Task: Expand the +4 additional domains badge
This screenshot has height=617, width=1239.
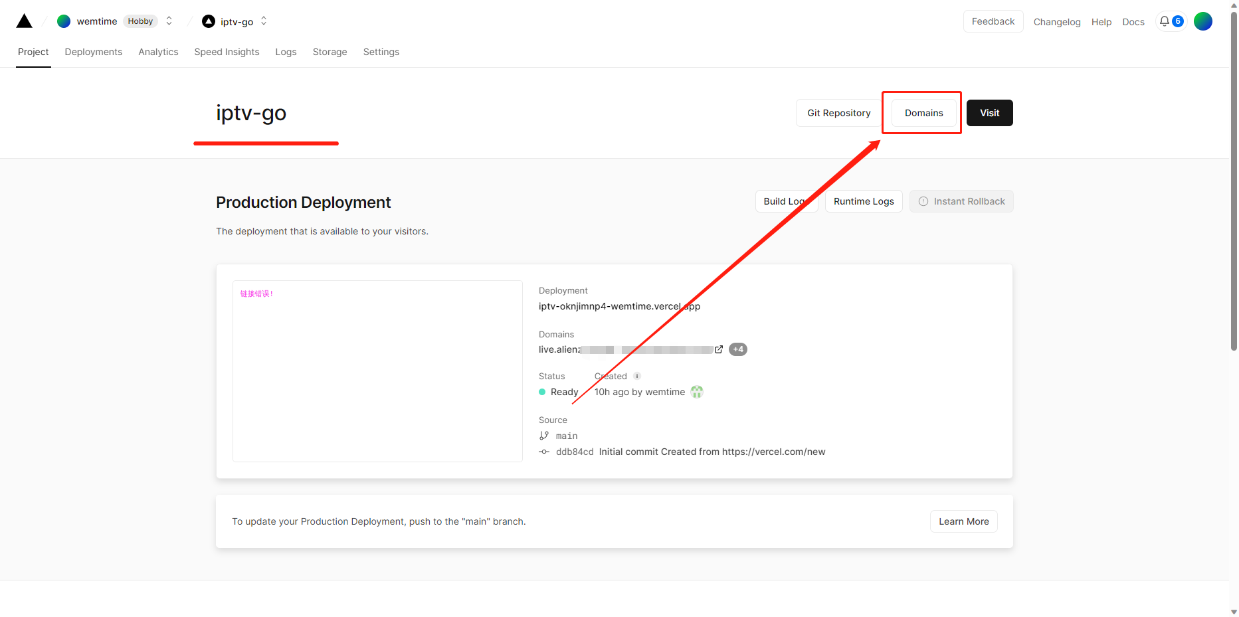Action: (x=738, y=349)
